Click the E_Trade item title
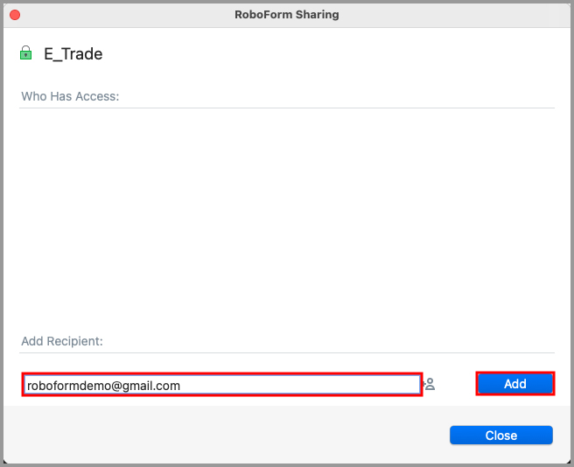 [73, 54]
